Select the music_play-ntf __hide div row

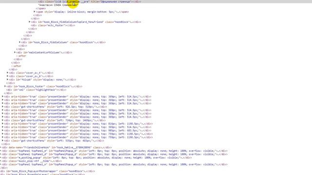tap(32, 161)
